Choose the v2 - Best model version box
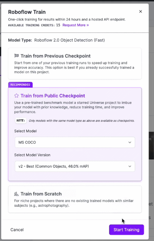The image size is (154, 241). click(75, 166)
